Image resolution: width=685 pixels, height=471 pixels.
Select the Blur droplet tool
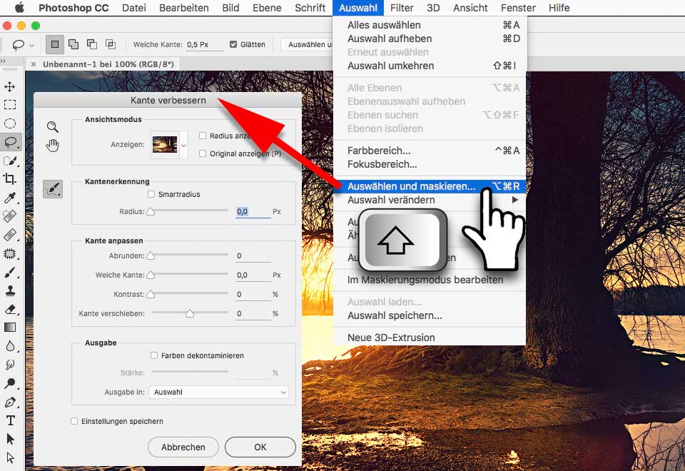click(x=9, y=346)
